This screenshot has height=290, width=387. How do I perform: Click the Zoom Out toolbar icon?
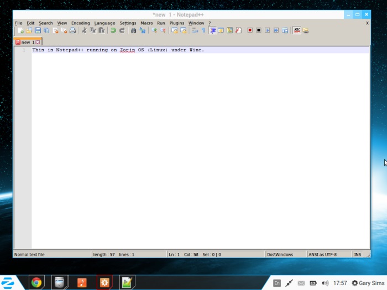click(x=163, y=30)
